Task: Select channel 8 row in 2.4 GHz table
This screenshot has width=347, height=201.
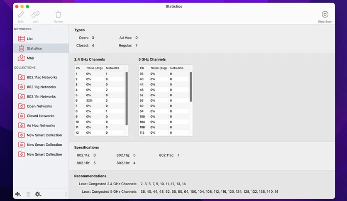Action: click(100, 111)
